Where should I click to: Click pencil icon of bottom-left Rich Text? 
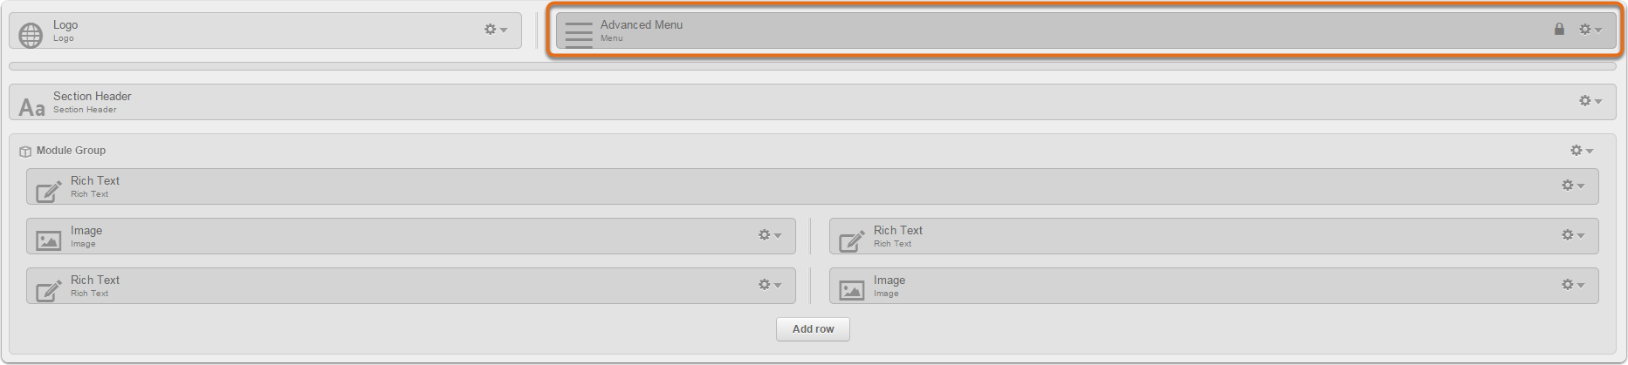49,289
